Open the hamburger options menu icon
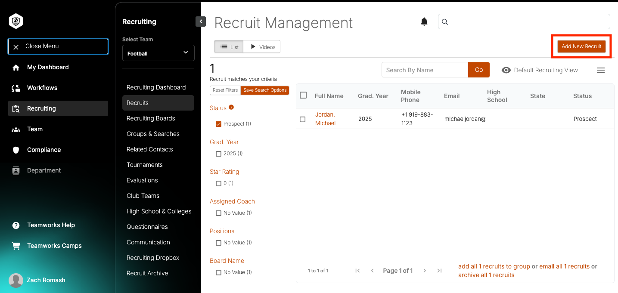The height and width of the screenshot is (293, 618). coord(601,70)
